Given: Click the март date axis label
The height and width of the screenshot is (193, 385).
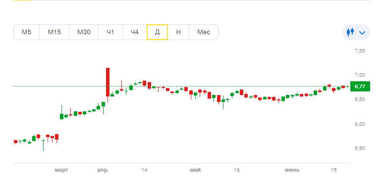Looking at the screenshot, I should pyautogui.click(x=61, y=170).
